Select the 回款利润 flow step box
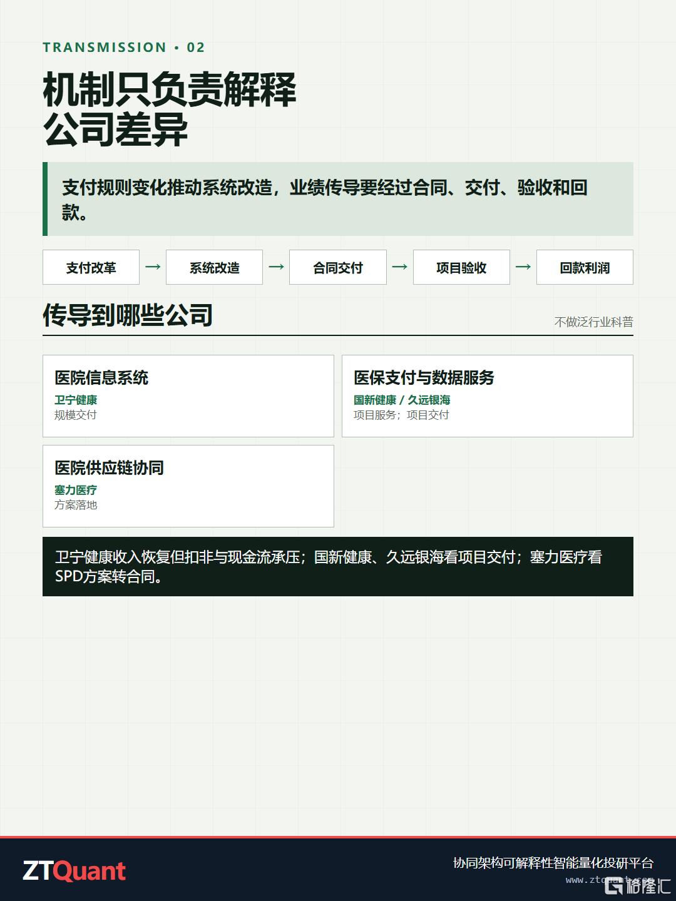The height and width of the screenshot is (901, 676). [x=585, y=267]
